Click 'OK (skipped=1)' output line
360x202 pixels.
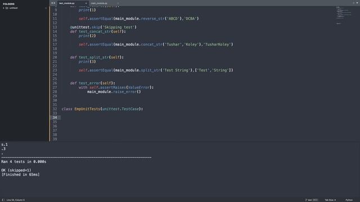click(16, 171)
